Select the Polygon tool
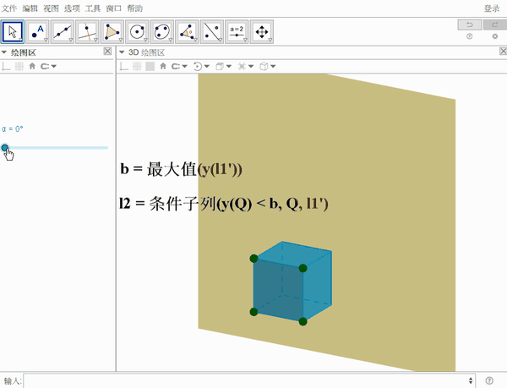Image resolution: width=507 pixels, height=388 pixels. (x=112, y=31)
